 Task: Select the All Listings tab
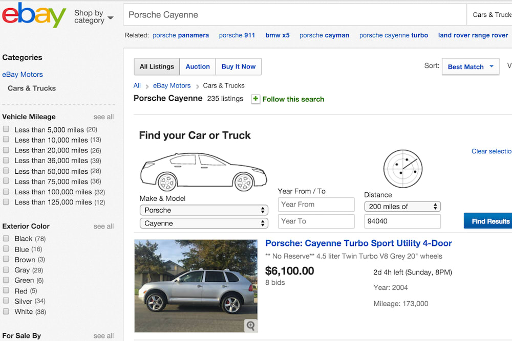coord(157,66)
